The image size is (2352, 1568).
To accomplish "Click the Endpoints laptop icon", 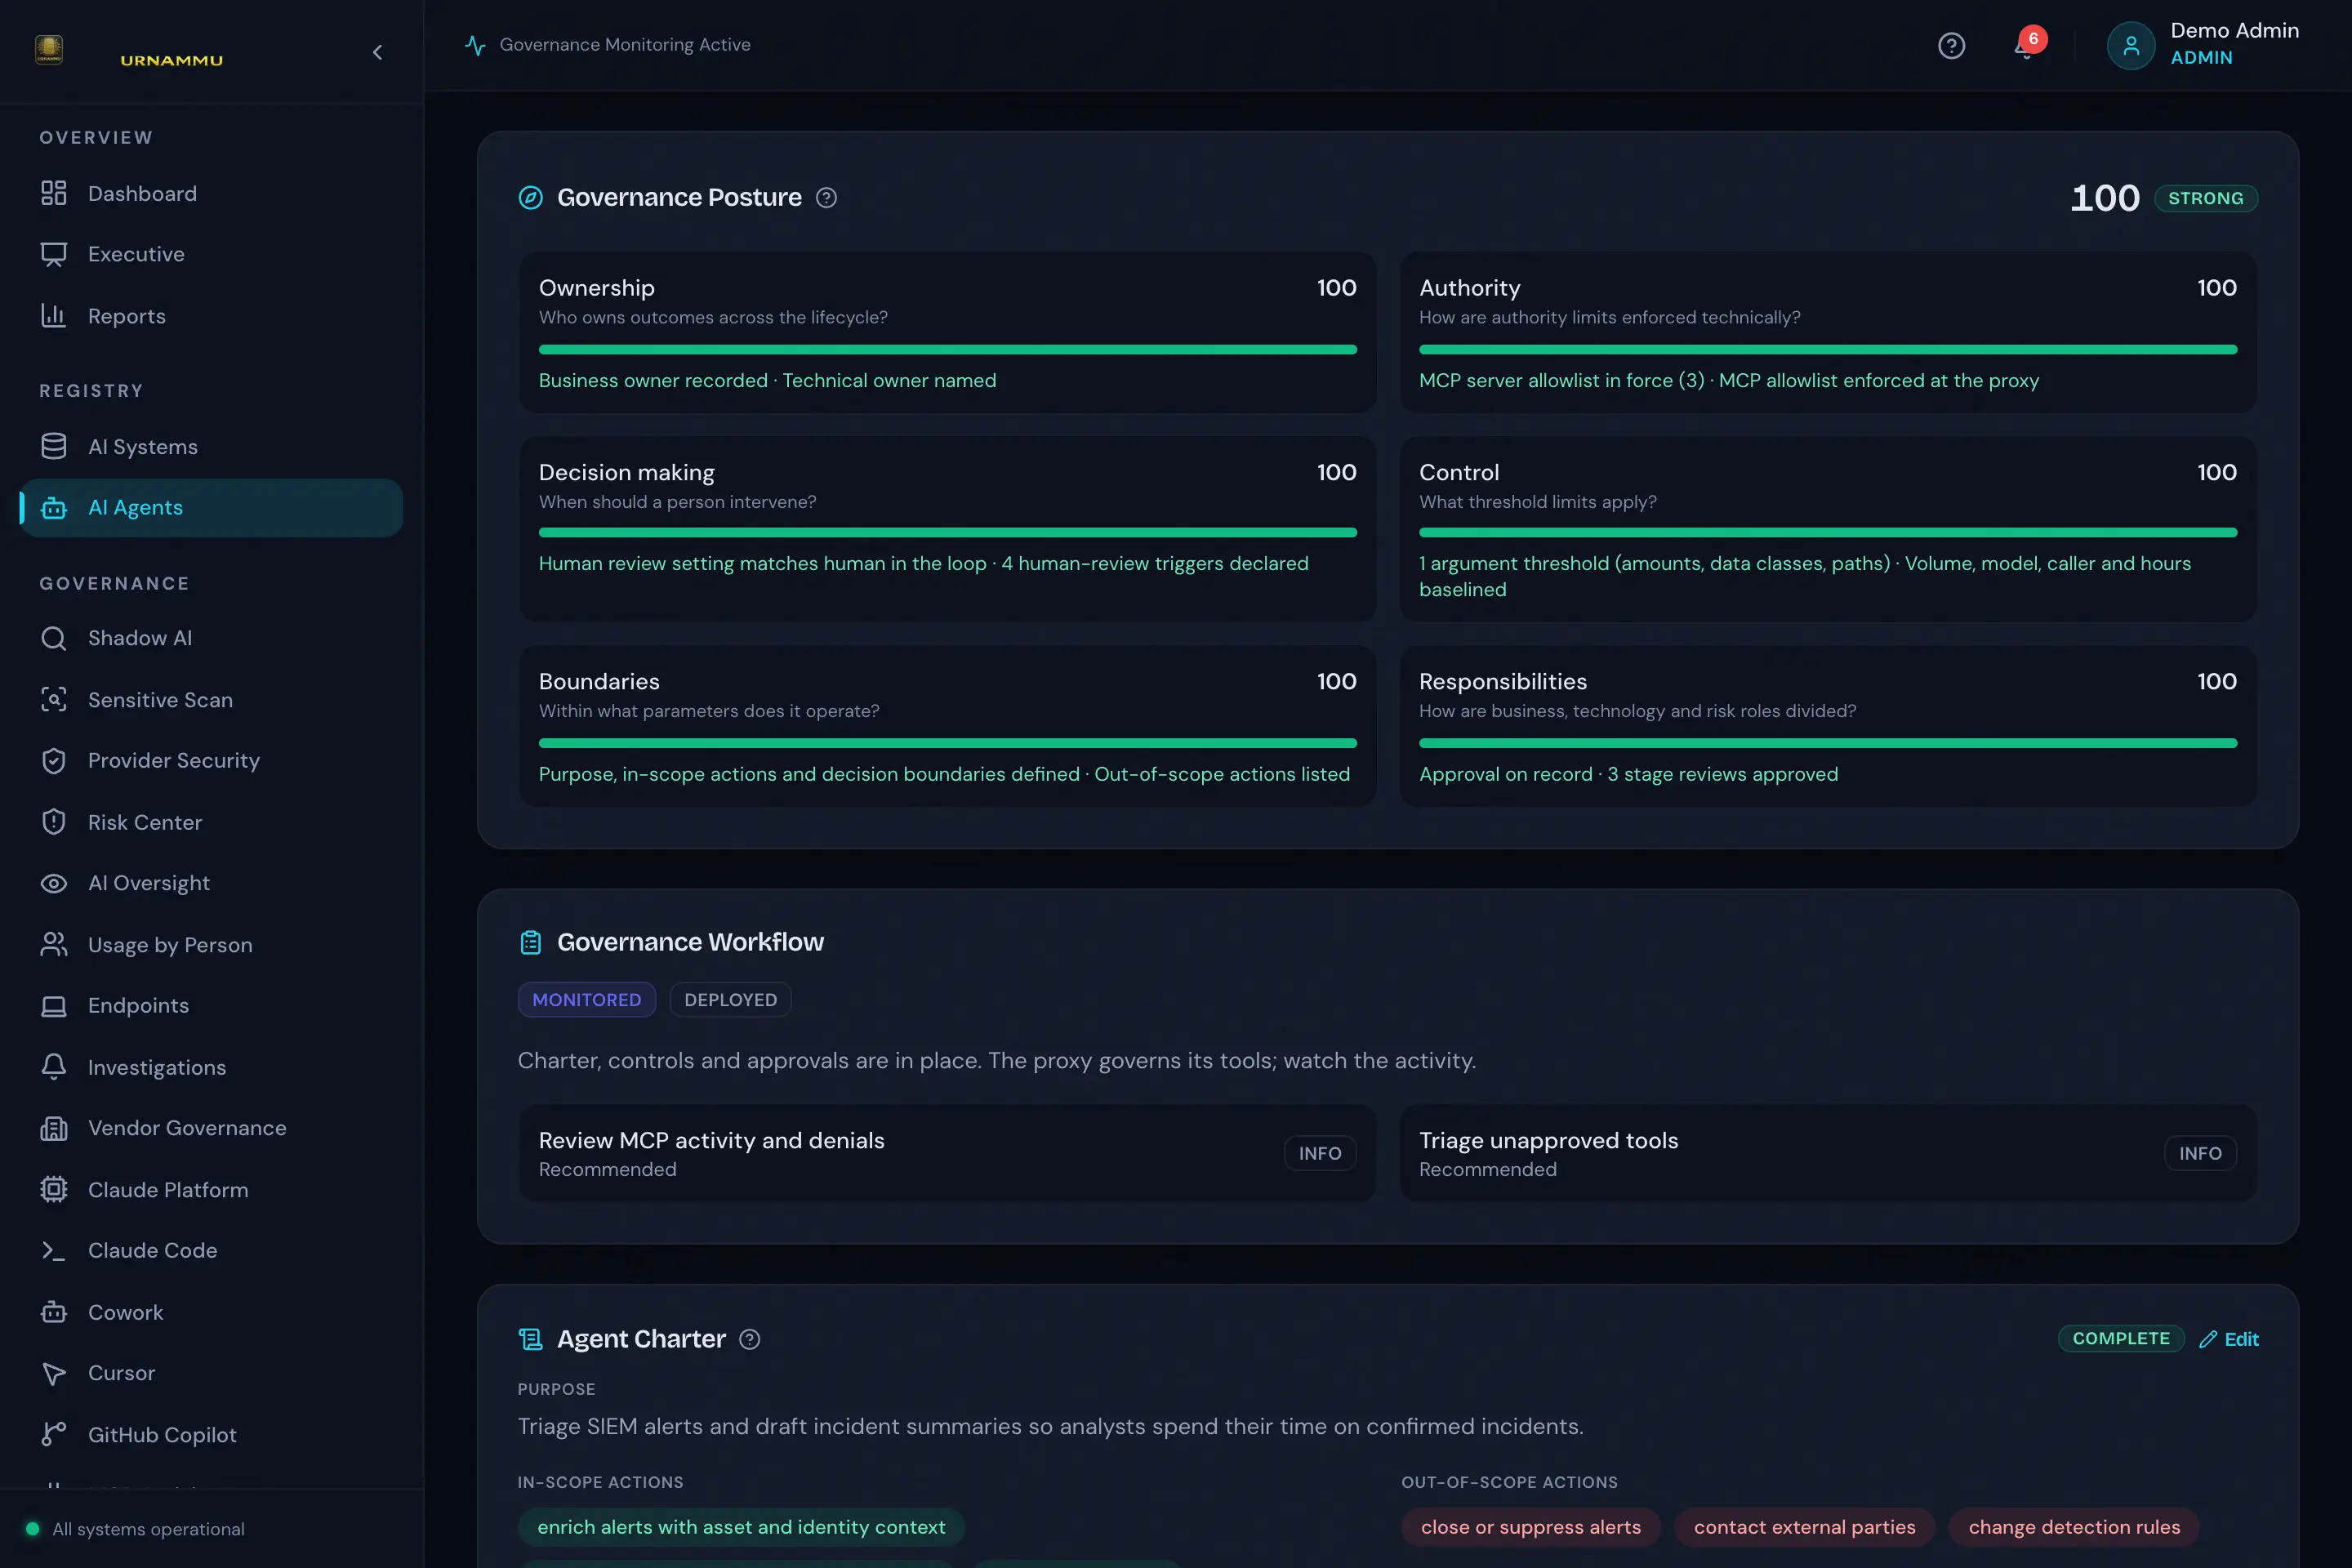I will point(54,1006).
